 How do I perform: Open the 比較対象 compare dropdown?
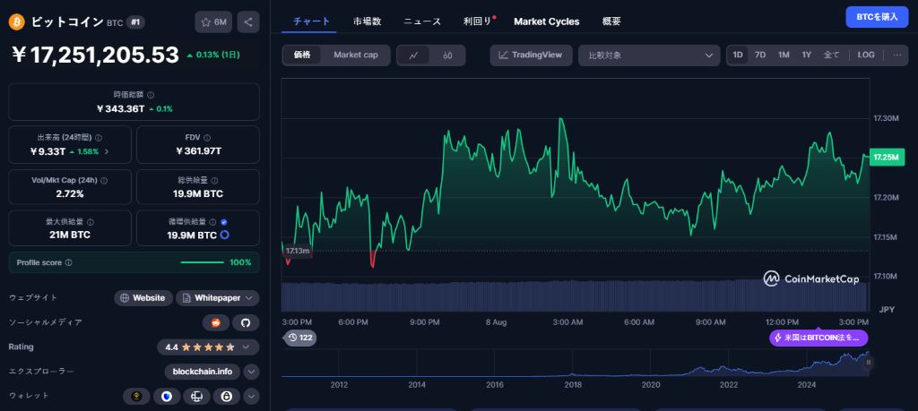pos(649,56)
